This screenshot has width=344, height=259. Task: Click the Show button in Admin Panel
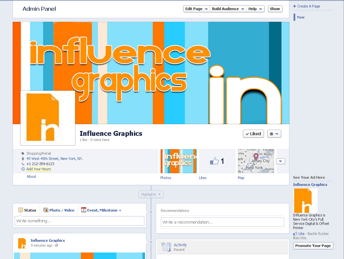(x=275, y=9)
